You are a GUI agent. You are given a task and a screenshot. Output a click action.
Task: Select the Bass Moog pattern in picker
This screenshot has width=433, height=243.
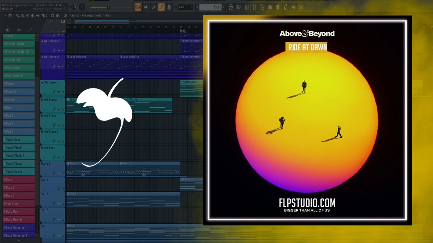pos(19,212)
